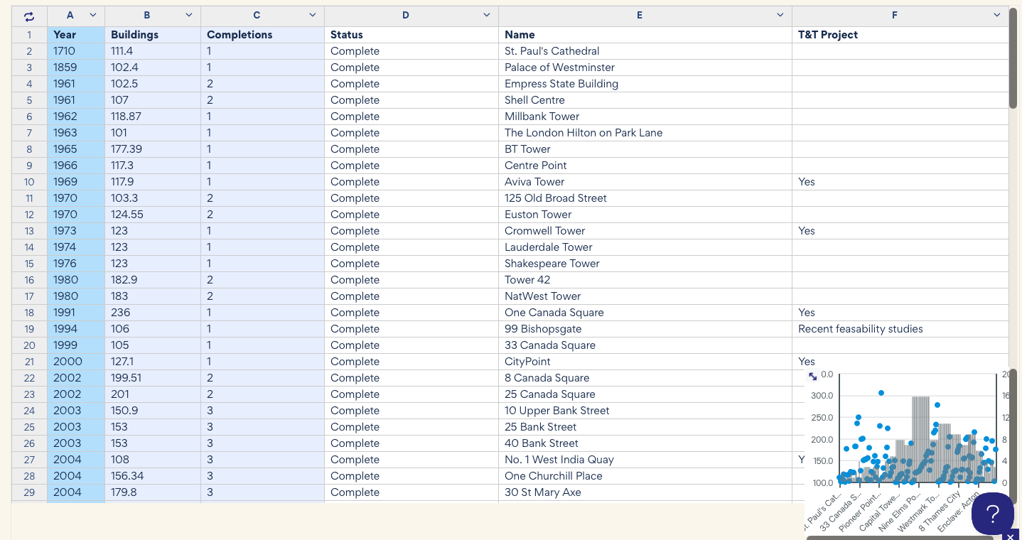
Task: Show column E dropdown options
Action: coord(780,15)
